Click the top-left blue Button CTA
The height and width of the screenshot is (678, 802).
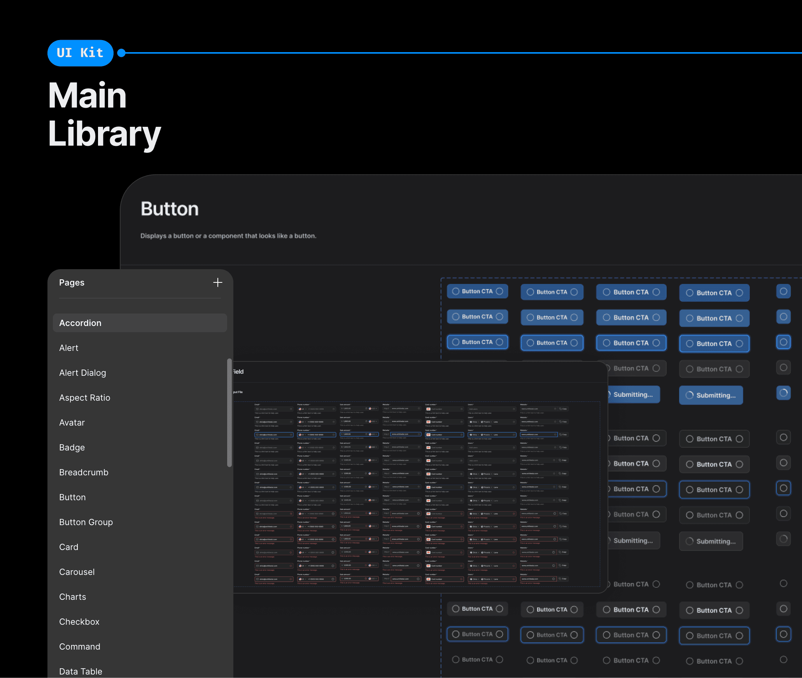point(477,291)
